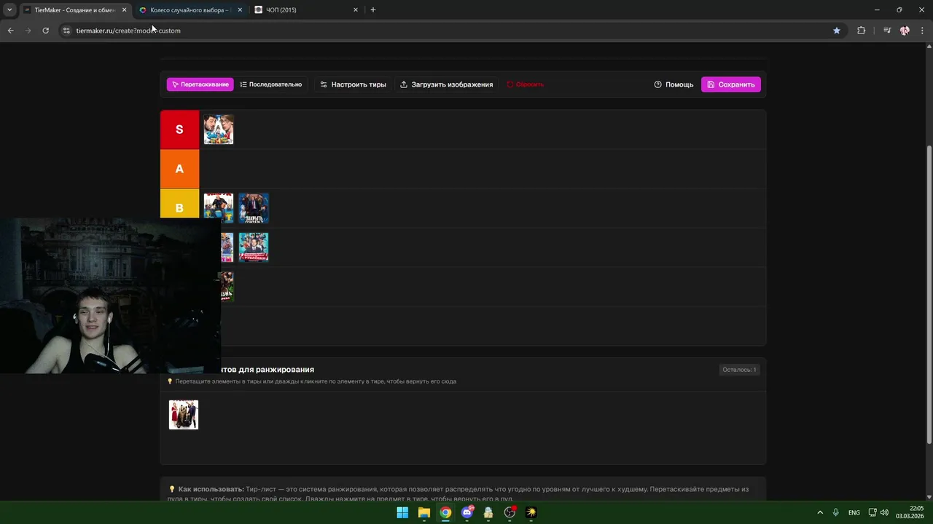
Task: Switch to the TierMaker browser tab
Action: point(73,10)
